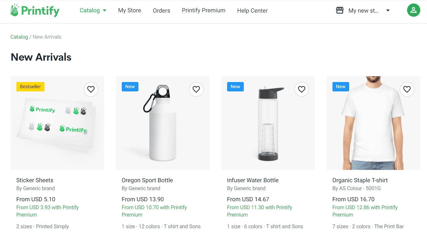Visit the Help Center

[x=252, y=11]
